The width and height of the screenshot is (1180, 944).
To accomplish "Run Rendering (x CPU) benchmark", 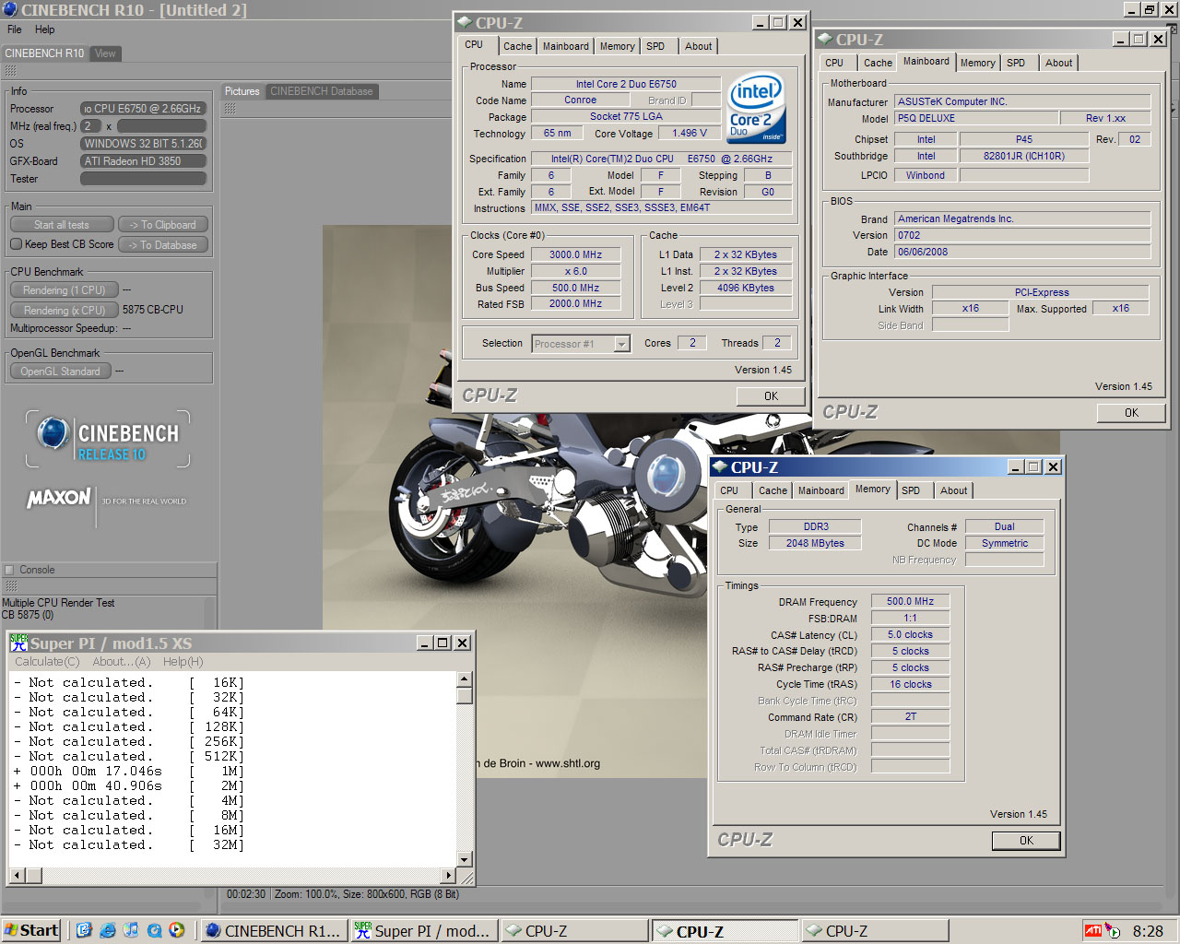I will pyautogui.click(x=65, y=311).
